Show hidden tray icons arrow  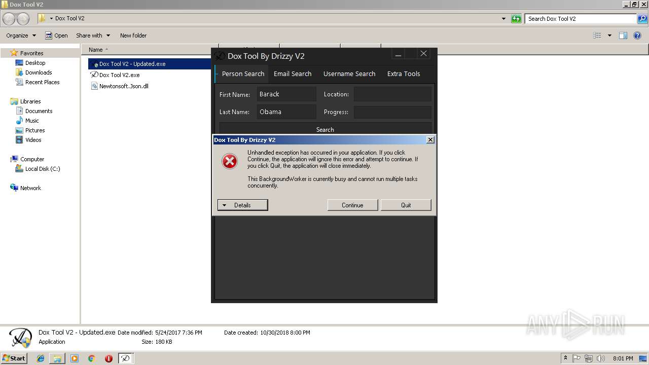click(x=565, y=358)
